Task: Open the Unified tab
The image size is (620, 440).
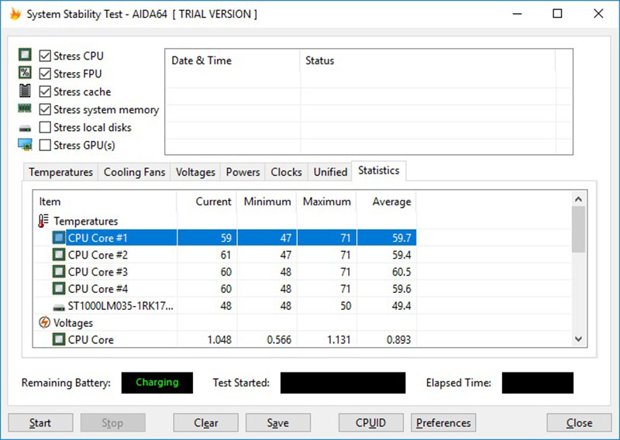Action: [330, 172]
